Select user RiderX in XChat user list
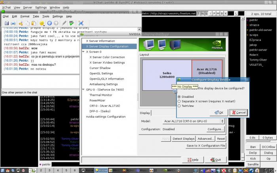The height and width of the screenshot is (173, 277). [x=254, y=55]
